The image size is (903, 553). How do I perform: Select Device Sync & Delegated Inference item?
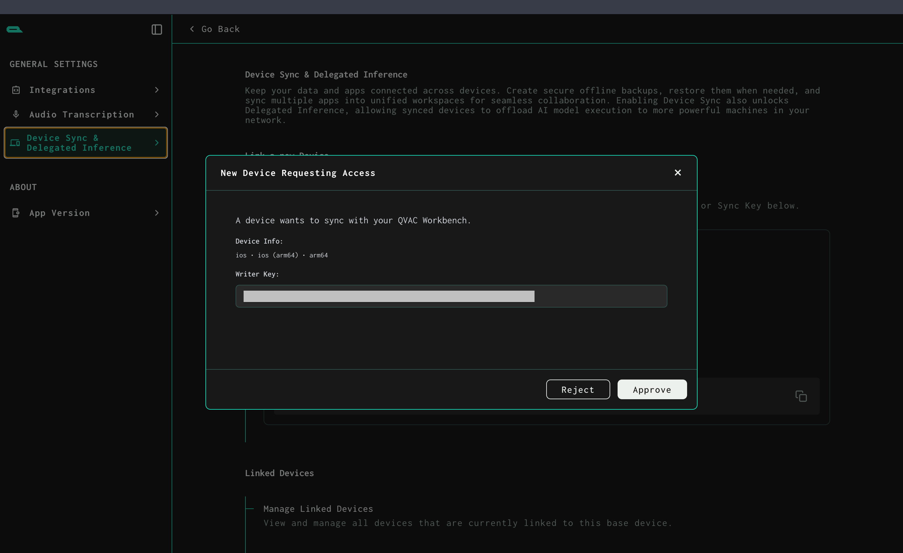click(79, 143)
